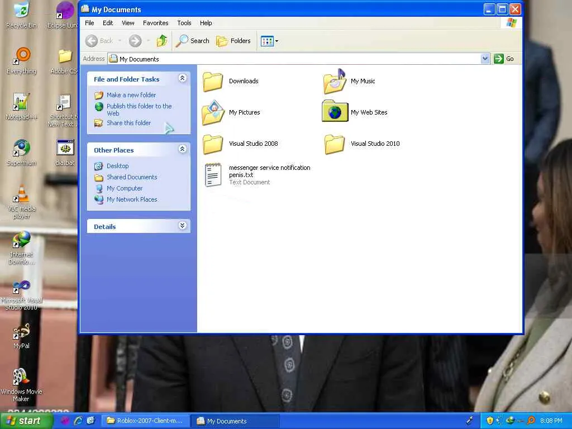Open the Downloads folder icon

point(213,81)
